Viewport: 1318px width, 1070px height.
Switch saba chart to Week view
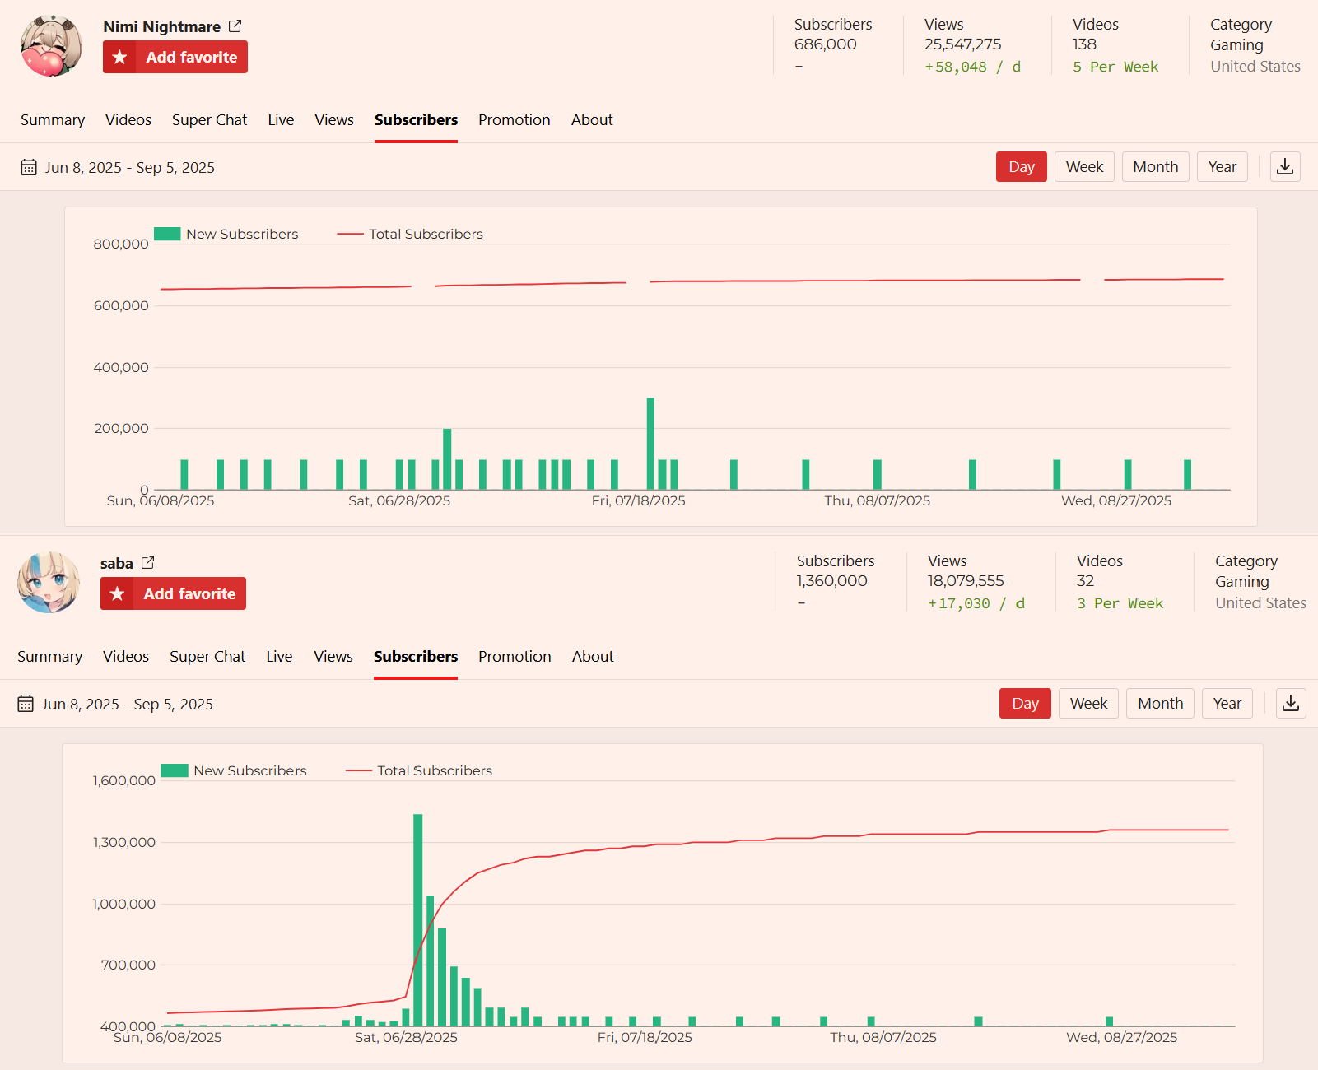[x=1088, y=704]
